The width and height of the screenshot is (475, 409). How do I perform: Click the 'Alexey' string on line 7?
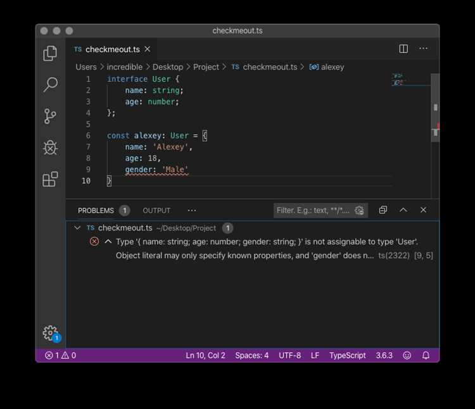(x=170, y=147)
